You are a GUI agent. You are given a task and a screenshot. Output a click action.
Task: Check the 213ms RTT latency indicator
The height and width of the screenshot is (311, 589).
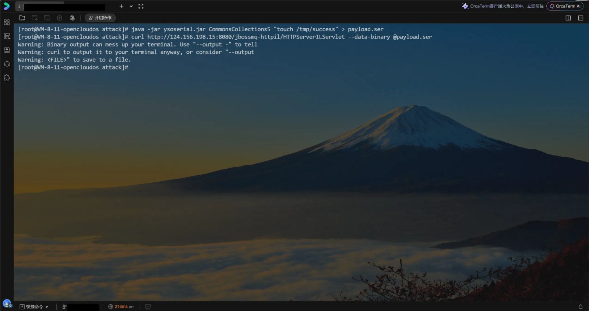click(121, 307)
